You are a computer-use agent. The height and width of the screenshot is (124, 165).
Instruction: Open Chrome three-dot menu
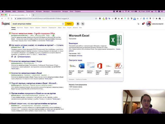pyautogui.click(x=163, y=18)
